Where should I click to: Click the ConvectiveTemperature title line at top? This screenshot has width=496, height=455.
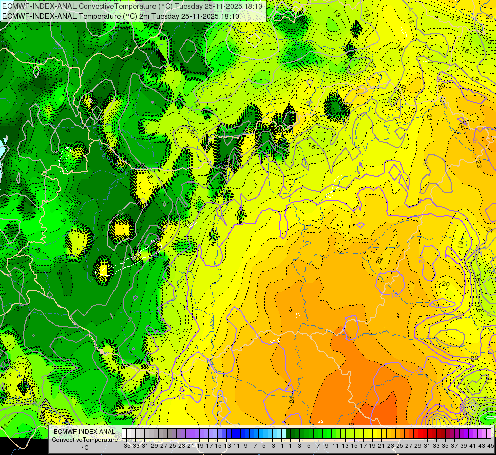pos(132,6)
